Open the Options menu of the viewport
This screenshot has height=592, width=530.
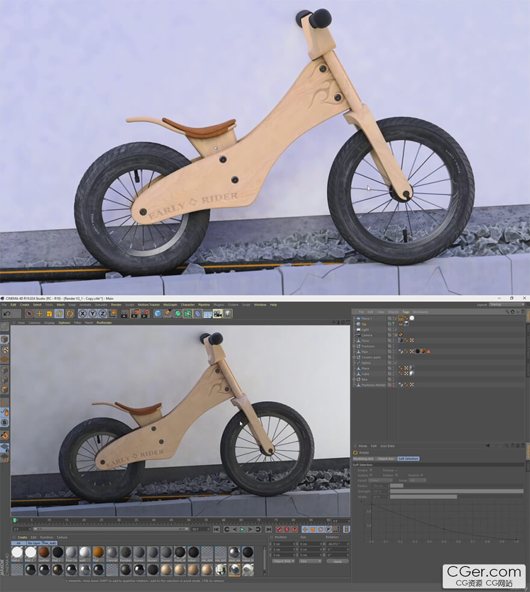[x=64, y=323]
